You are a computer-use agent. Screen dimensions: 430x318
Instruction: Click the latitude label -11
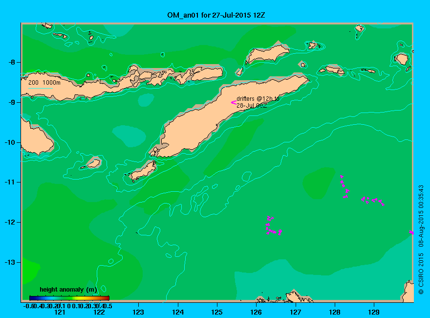tap(10, 182)
